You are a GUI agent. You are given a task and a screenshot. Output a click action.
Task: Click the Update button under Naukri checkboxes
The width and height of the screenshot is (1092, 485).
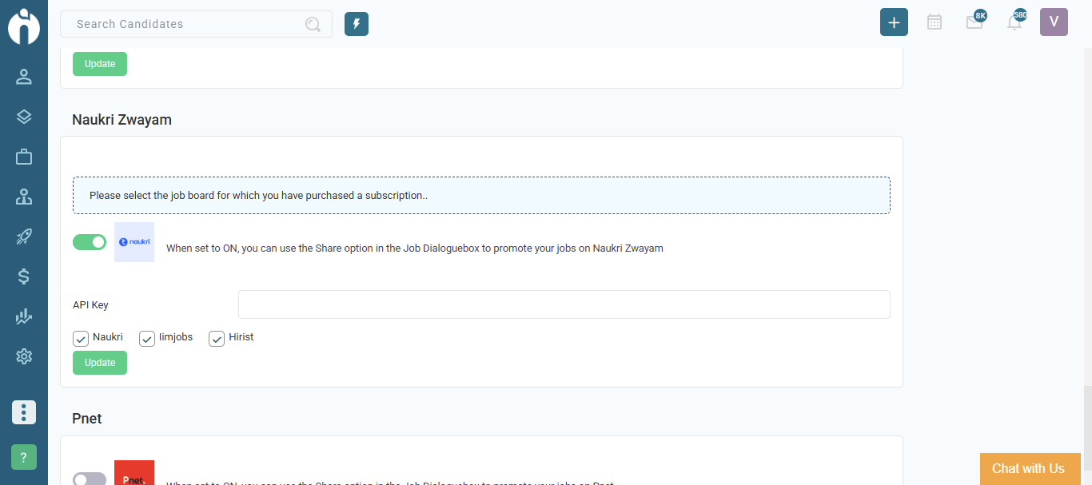pyautogui.click(x=100, y=363)
